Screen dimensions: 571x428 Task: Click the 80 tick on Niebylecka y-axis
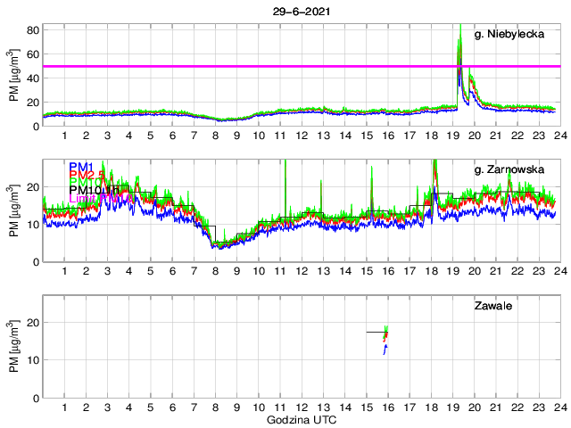[x=33, y=29]
